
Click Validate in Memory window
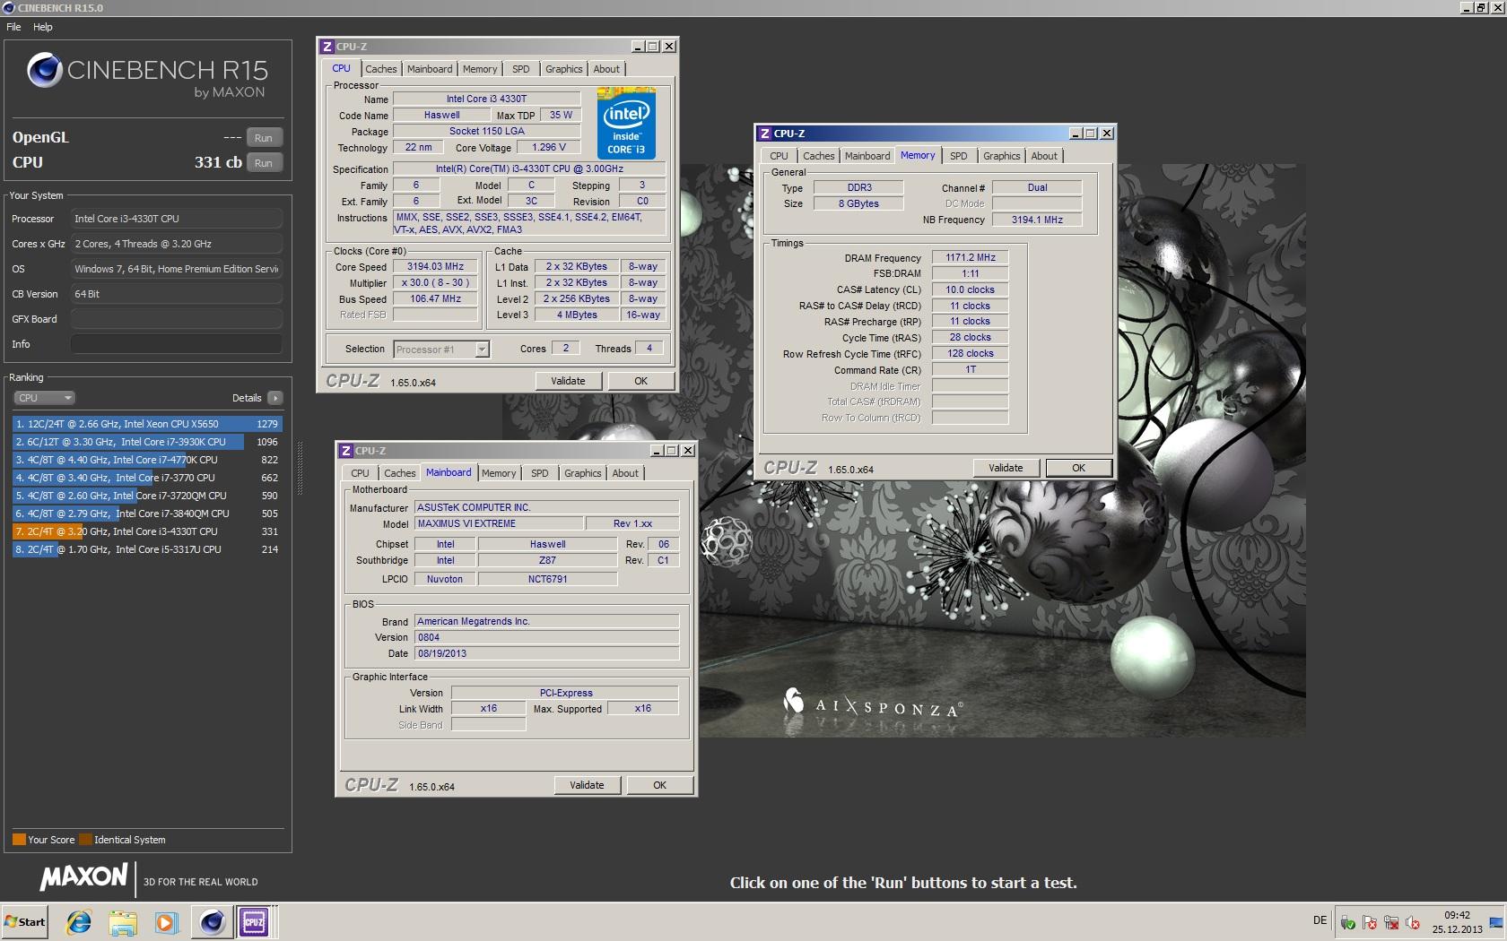pos(1006,468)
